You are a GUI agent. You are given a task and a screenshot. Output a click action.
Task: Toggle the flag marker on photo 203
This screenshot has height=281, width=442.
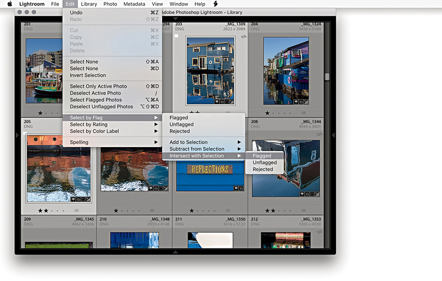click(176, 37)
